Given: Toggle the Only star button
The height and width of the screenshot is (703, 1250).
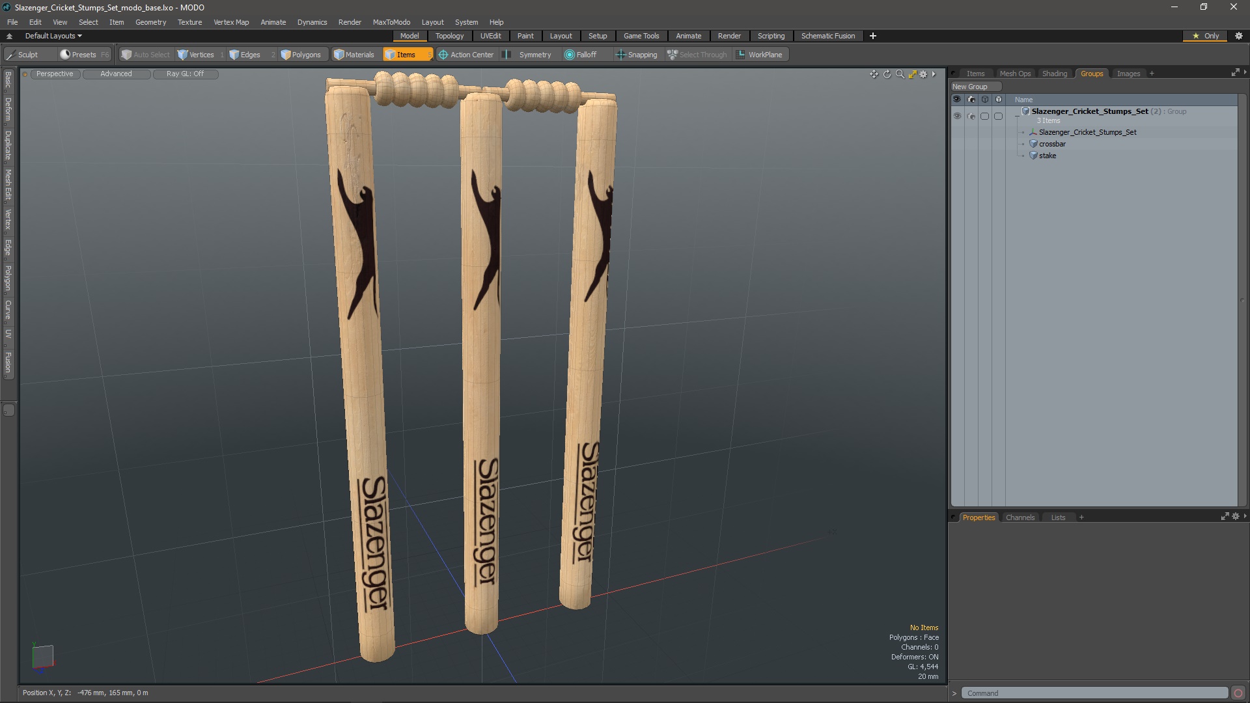Looking at the screenshot, I should (1205, 36).
